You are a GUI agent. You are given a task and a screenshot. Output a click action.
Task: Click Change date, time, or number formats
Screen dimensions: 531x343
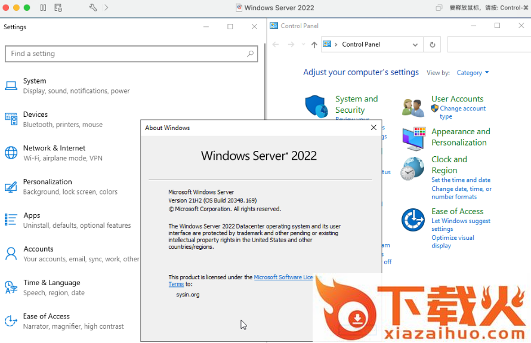461,193
